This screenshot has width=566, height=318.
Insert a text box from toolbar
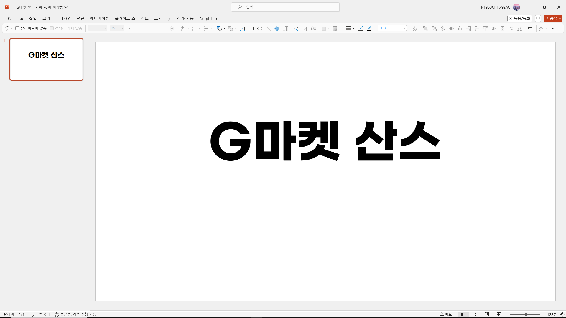pyautogui.click(x=243, y=29)
